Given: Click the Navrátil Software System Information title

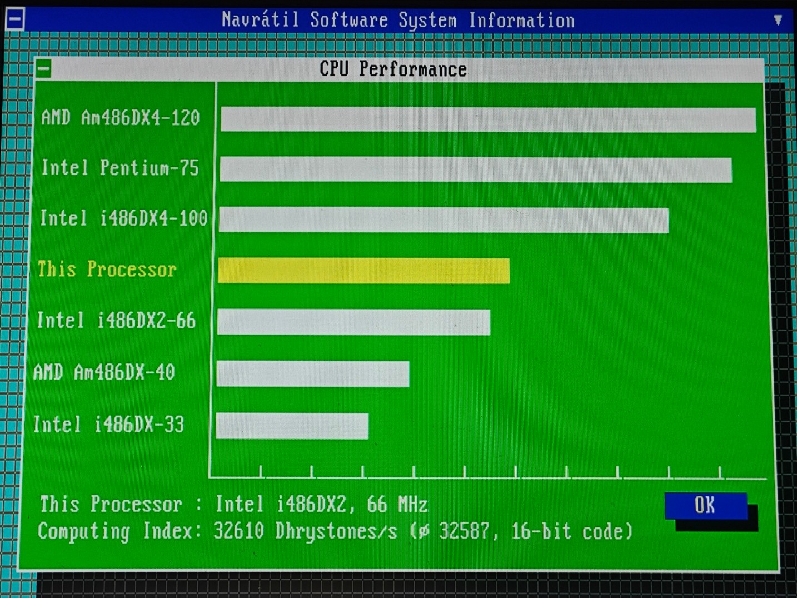Looking at the screenshot, I should tap(398, 20).
